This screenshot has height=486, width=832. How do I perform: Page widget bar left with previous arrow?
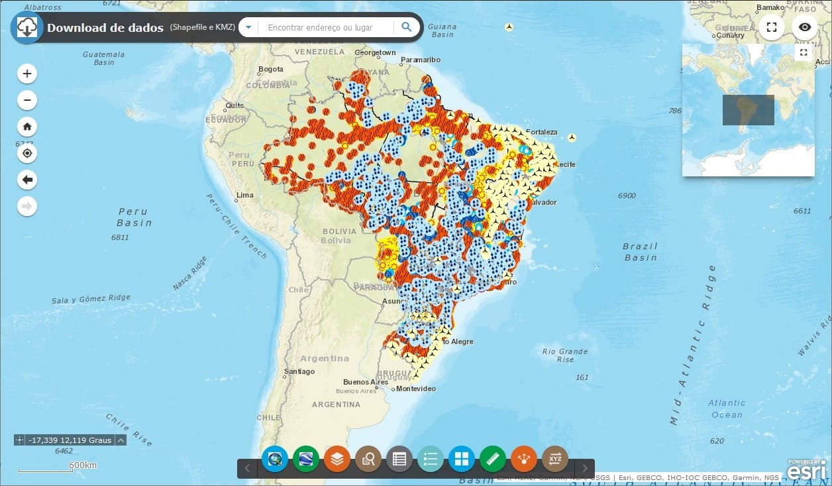pyautogui.click(x=247, y=468)
